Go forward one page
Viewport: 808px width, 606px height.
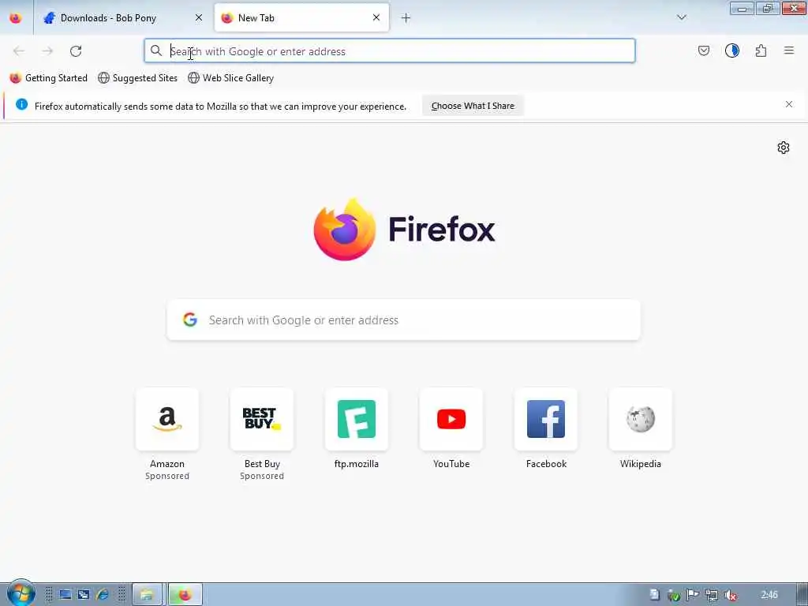click(x=47, y=51)
